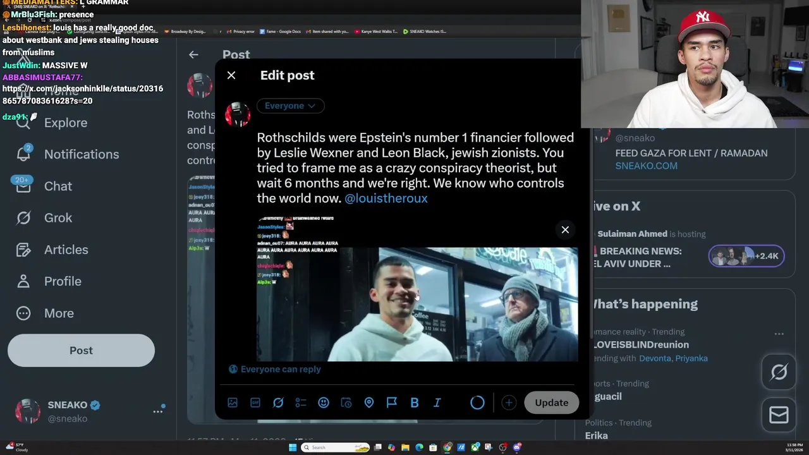Open Grok in the sidebar

(44, 218)
